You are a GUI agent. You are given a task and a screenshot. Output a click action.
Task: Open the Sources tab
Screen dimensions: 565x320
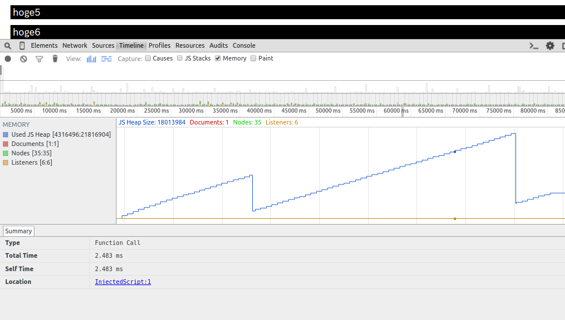pos(103,45)
